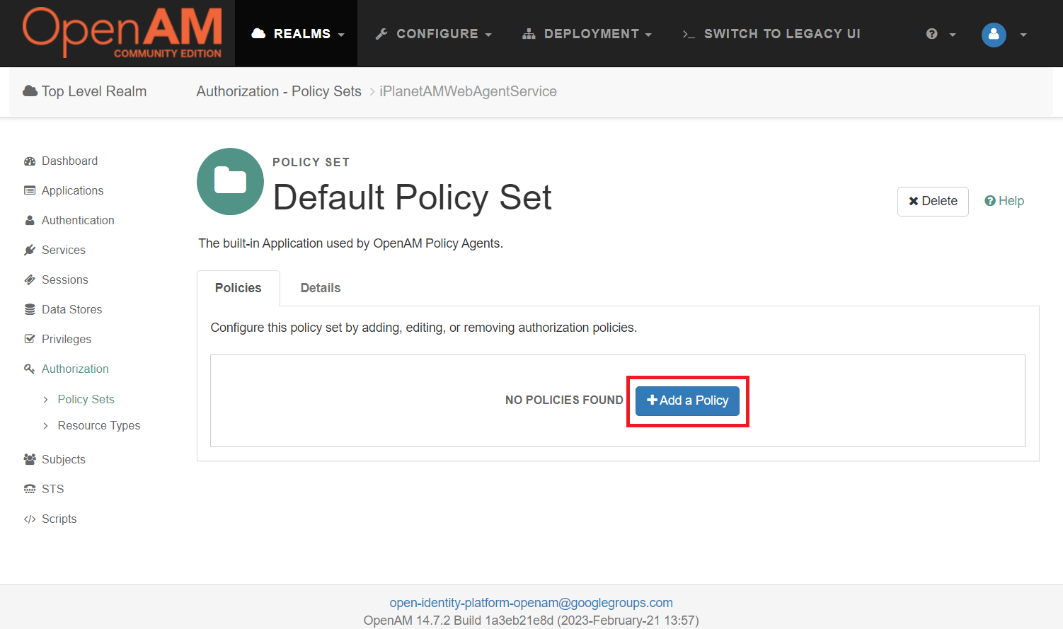Click the Authentication person icon
This screenshot has width=1063, height=629.
click(30, 221)
